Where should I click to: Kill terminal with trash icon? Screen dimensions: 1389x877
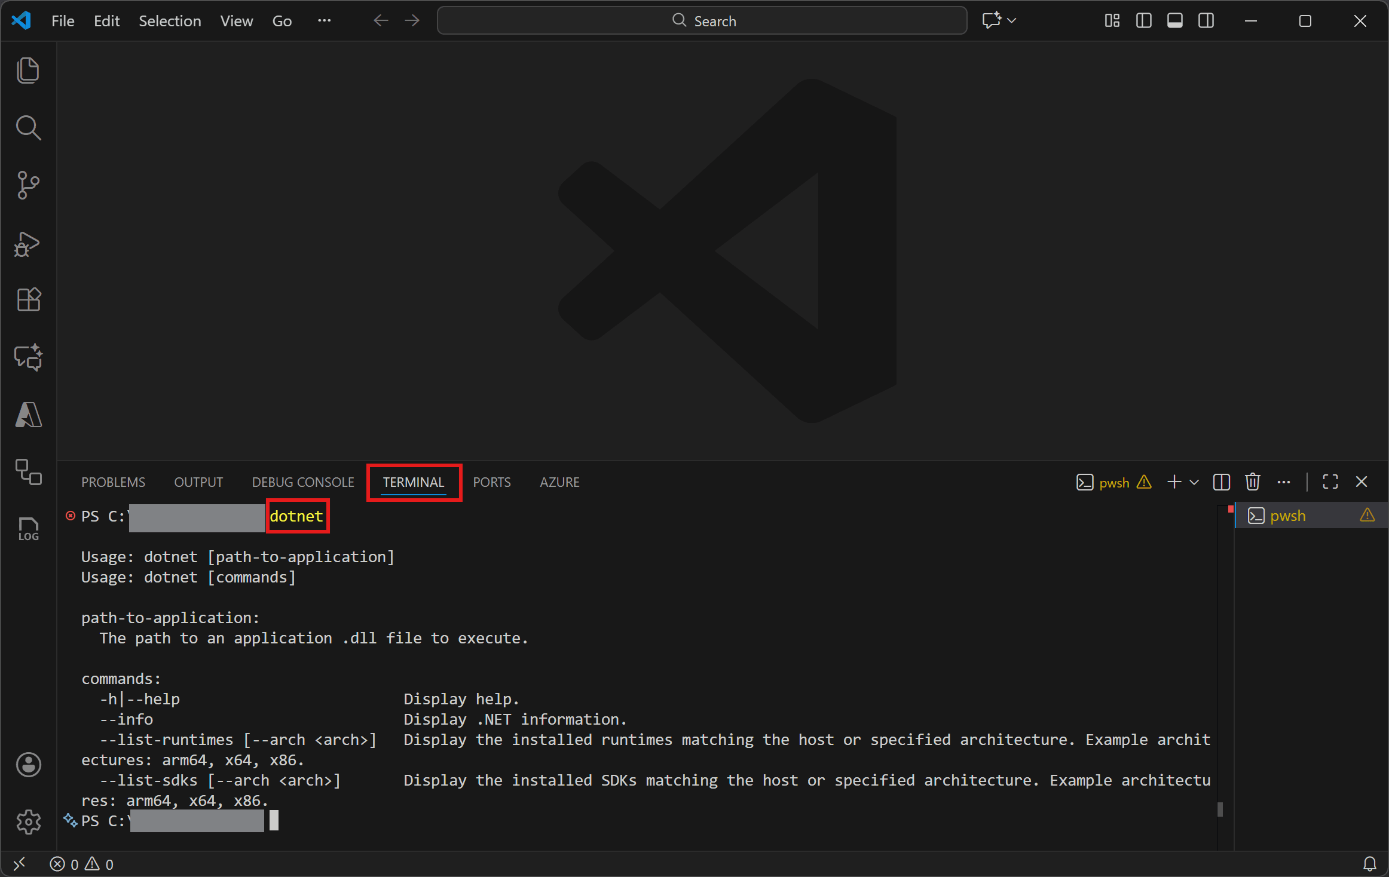(1252, 482)
